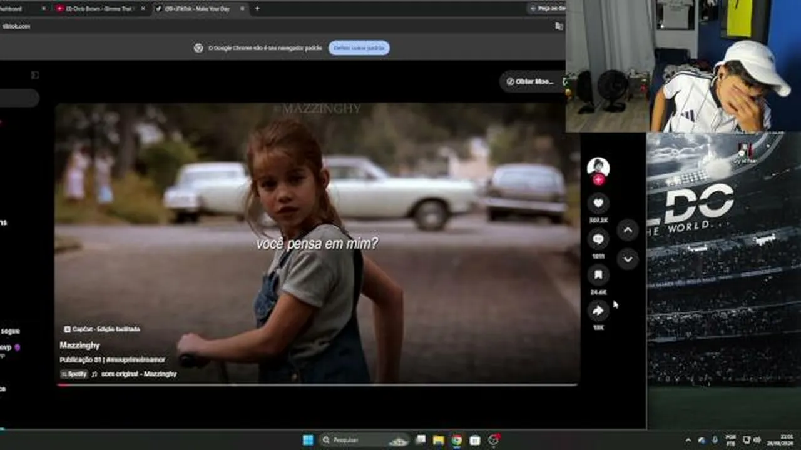Open Google Chrome from the taskbar

pyautogui.click(x=457, y=440)
